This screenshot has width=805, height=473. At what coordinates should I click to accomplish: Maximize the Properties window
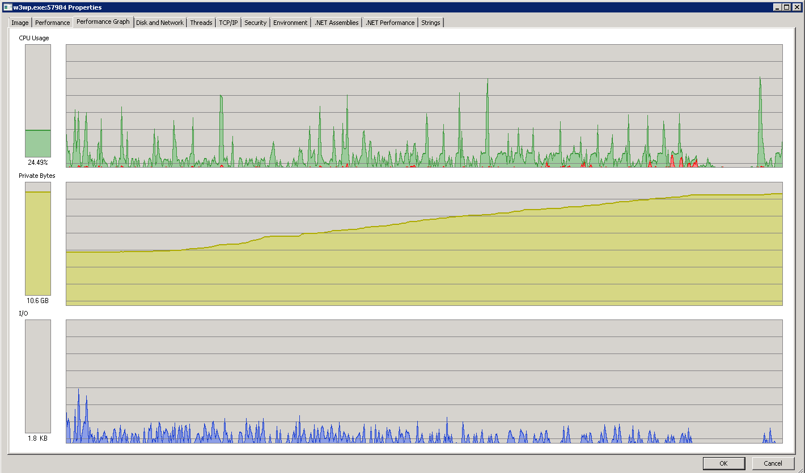786,7
